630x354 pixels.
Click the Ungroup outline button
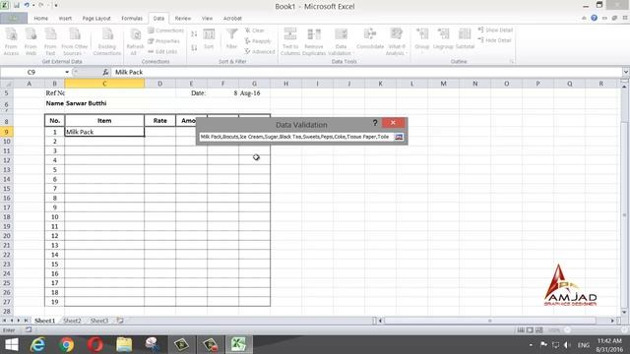[x=443, y=39]
